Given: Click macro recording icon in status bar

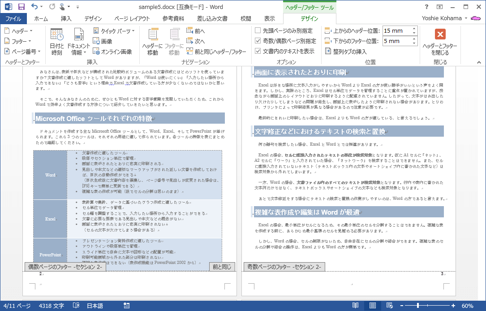Looking at the screenshot, I should [126, 306].
